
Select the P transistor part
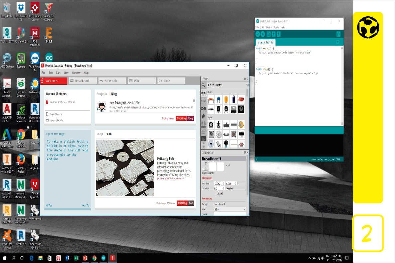click(x=219, y=110)
